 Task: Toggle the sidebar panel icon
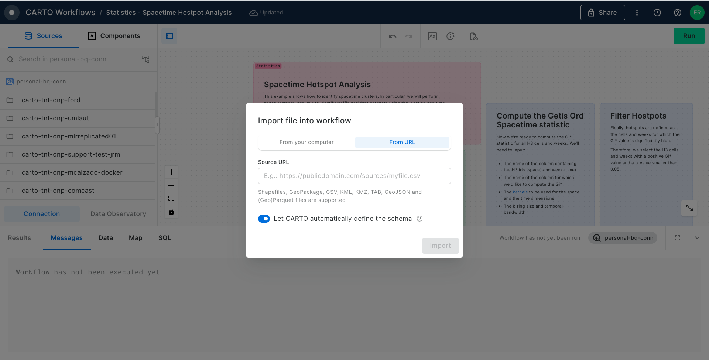(x=169, y=36)
